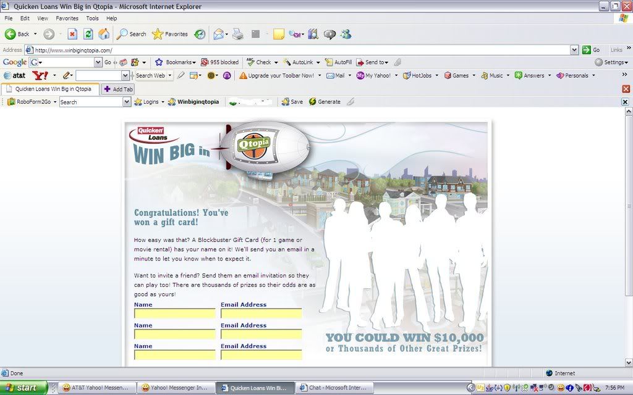Refresh the current page
The width and height of the screenshot is (633, 395).
(88, 34)
